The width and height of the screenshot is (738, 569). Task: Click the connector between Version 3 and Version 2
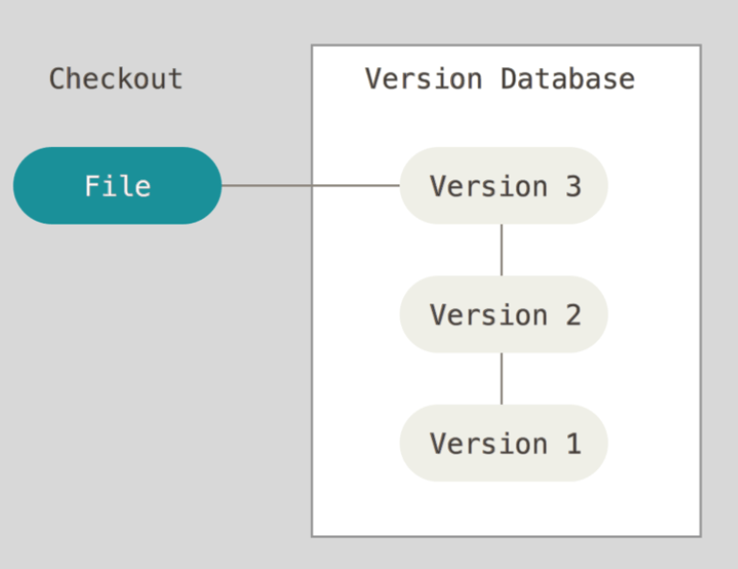pos(501,249)
